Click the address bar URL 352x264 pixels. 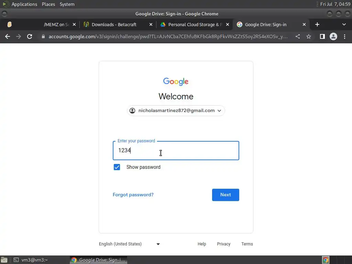click(x=168, y=36)
